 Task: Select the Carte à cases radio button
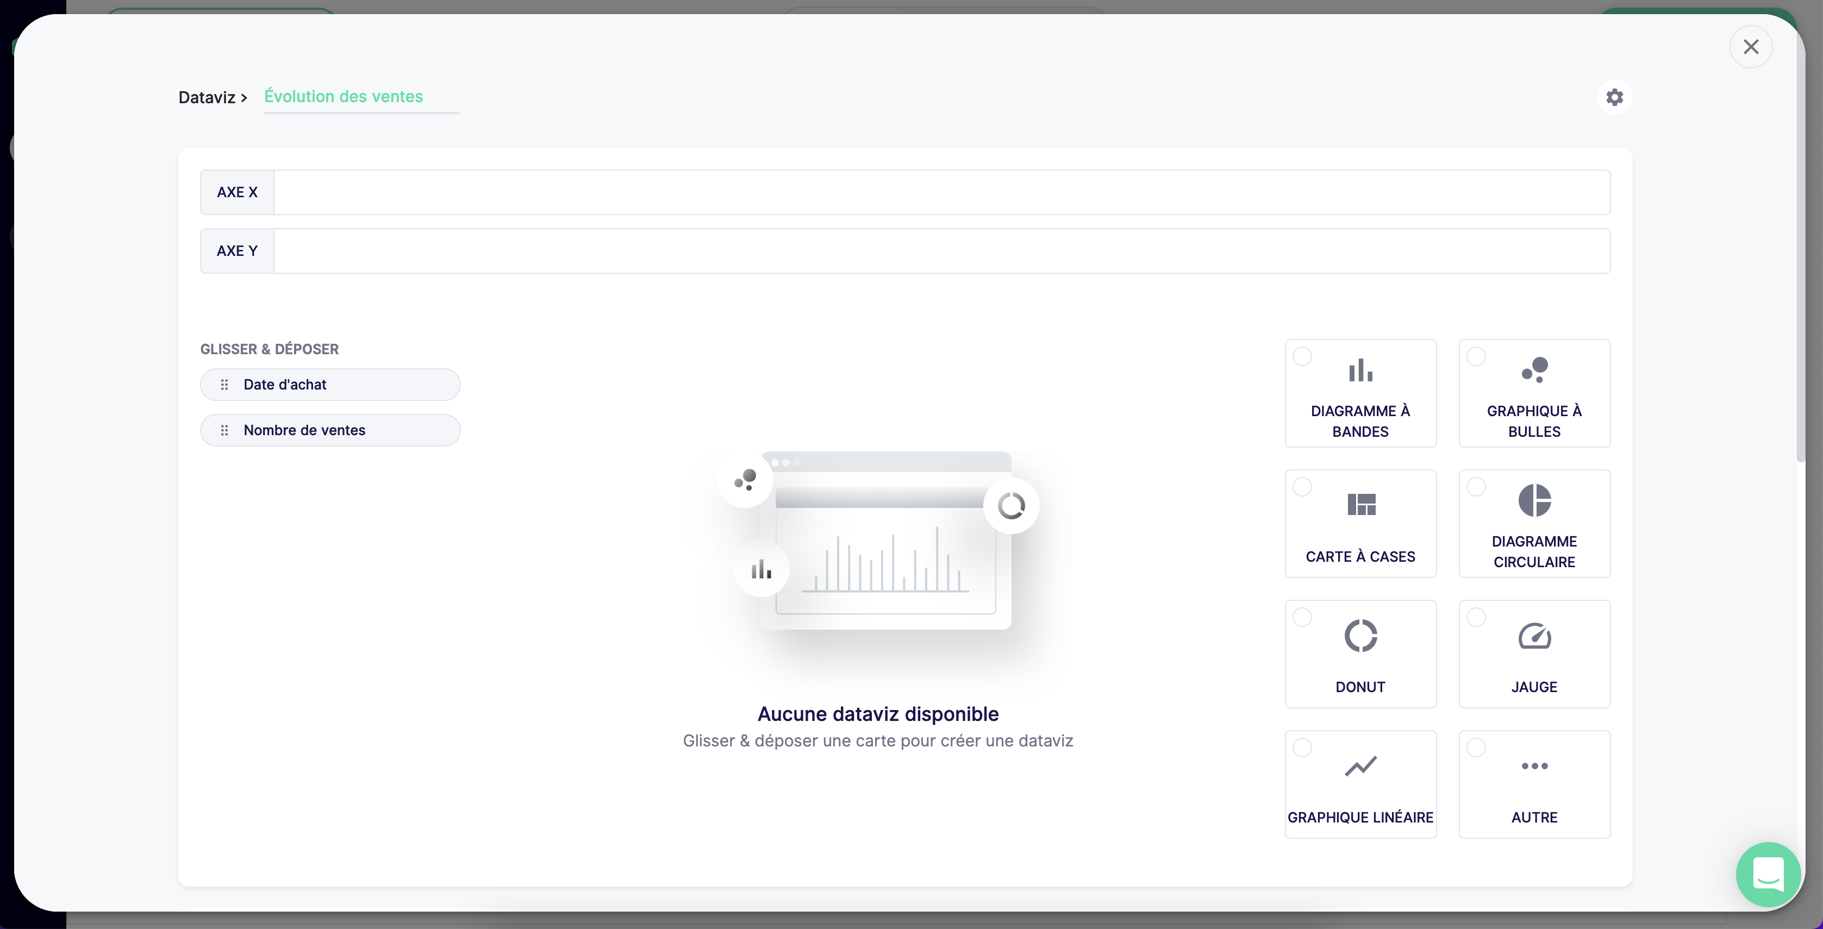coord(1302,487)
